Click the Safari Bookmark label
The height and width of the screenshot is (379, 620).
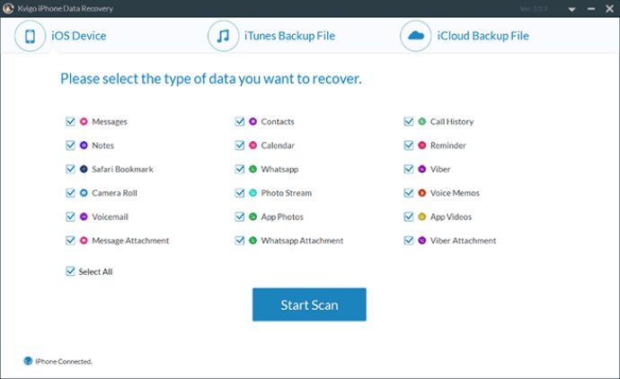(x=122, y=169)
